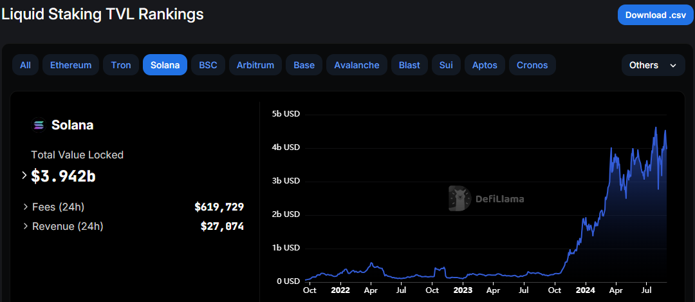Switch to the Cronos tab
This screenshot has height=302, width=695.
coord(532,65)
